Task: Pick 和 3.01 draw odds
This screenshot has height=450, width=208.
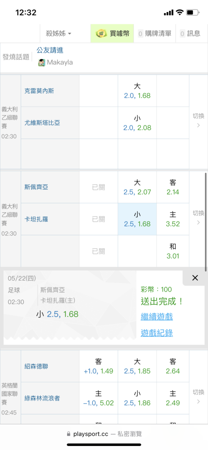Action: (173, 251)
